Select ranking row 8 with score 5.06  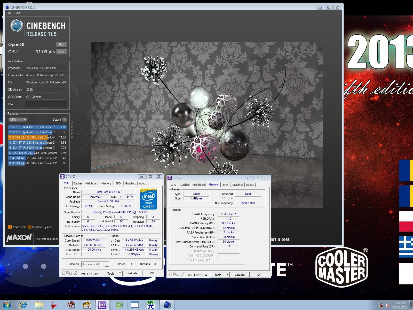click(x=38, y=163)
